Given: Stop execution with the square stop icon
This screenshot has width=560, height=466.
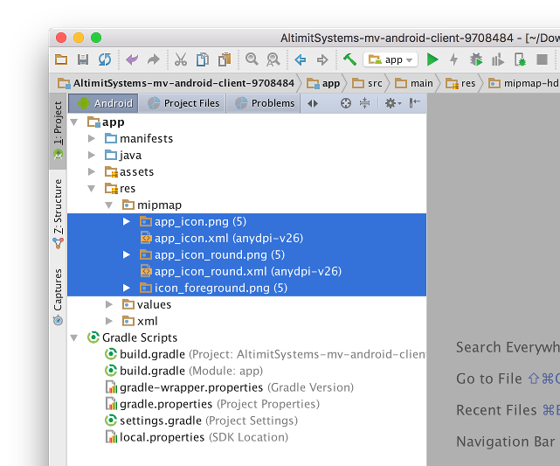Looking at the screenshot, I should tap(542, 59).
